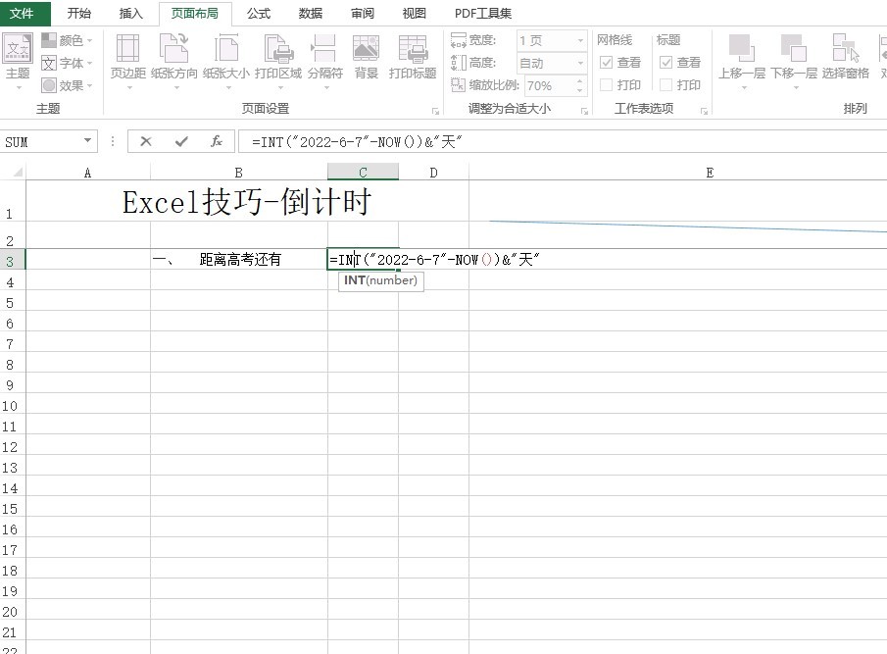Open the insert function fx dialog
The image size is (887, 654).
[x=216, y=141]
